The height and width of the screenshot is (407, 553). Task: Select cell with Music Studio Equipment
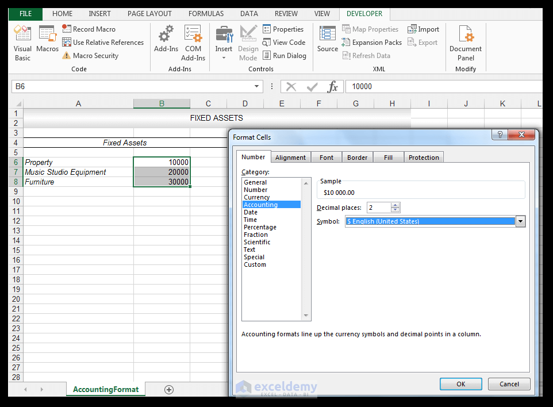tap(78, 172)
